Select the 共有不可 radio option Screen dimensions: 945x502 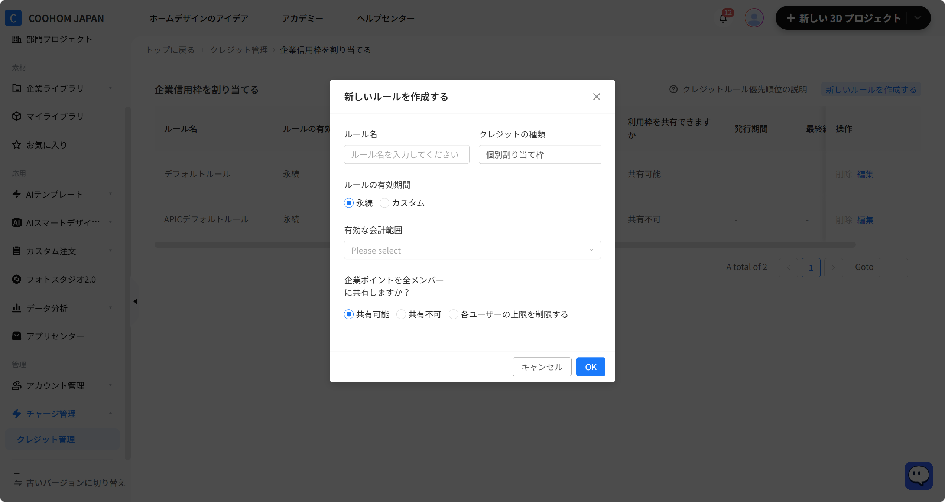(x=401, y=314)
